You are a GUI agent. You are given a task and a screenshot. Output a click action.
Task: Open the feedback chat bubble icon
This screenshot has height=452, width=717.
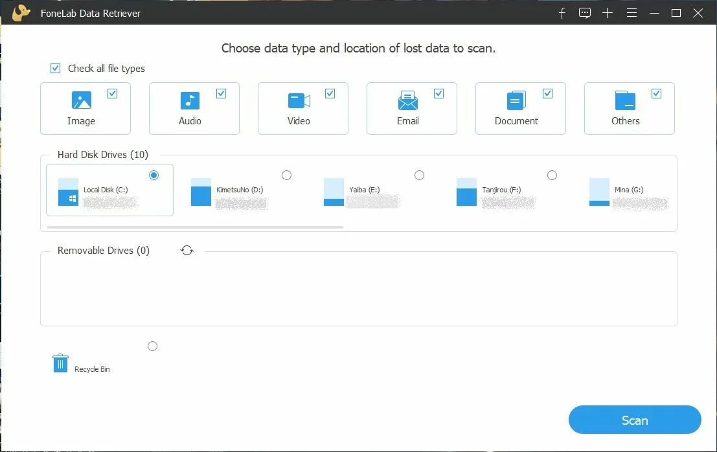click(584, 13)
